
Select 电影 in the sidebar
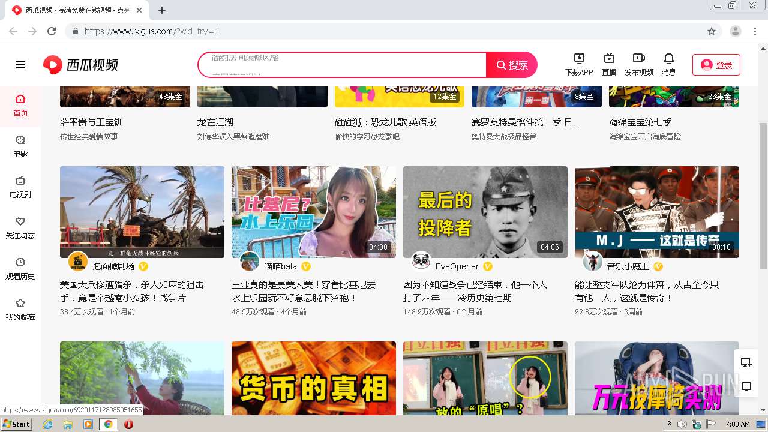pyautogui.click(x=20, y=146)
